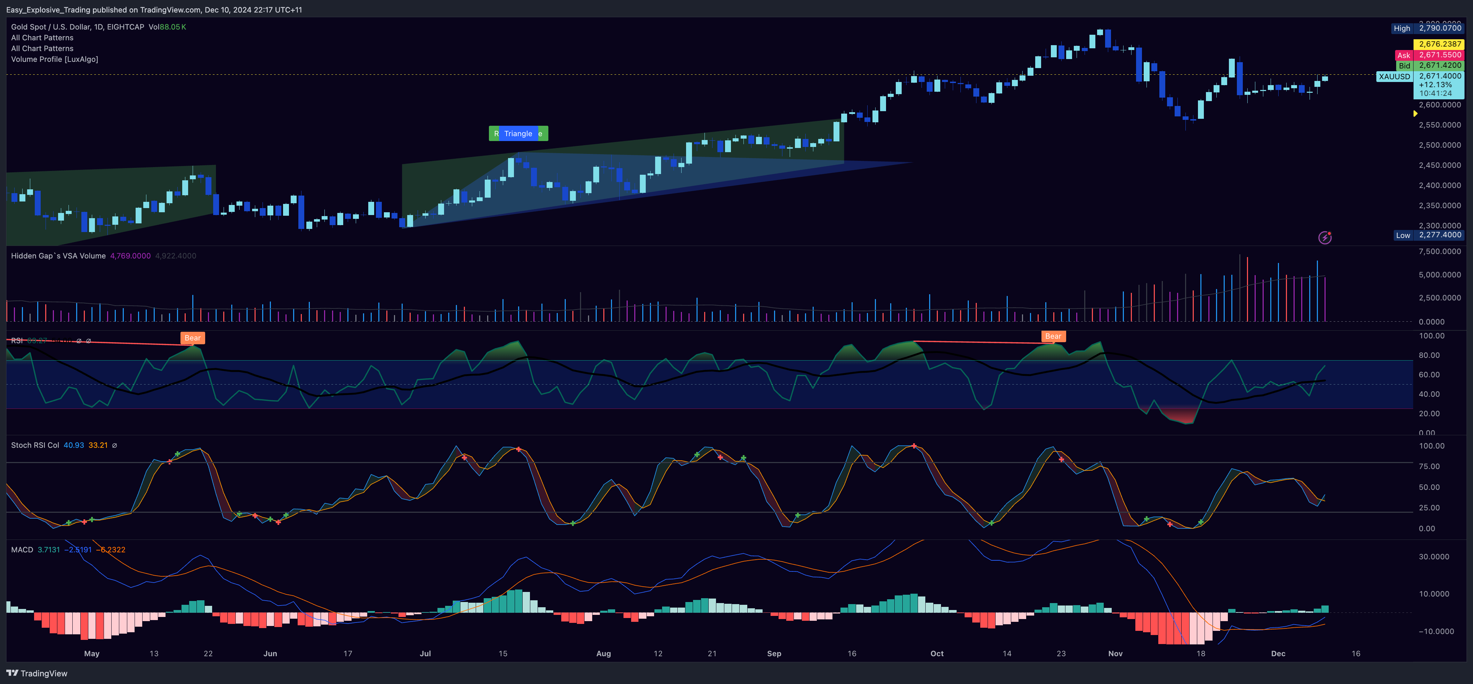Select the Volume Profile [LuxAlgo] legend entry
Screen dimensions: 1473x684
click(x=54, y=59)
